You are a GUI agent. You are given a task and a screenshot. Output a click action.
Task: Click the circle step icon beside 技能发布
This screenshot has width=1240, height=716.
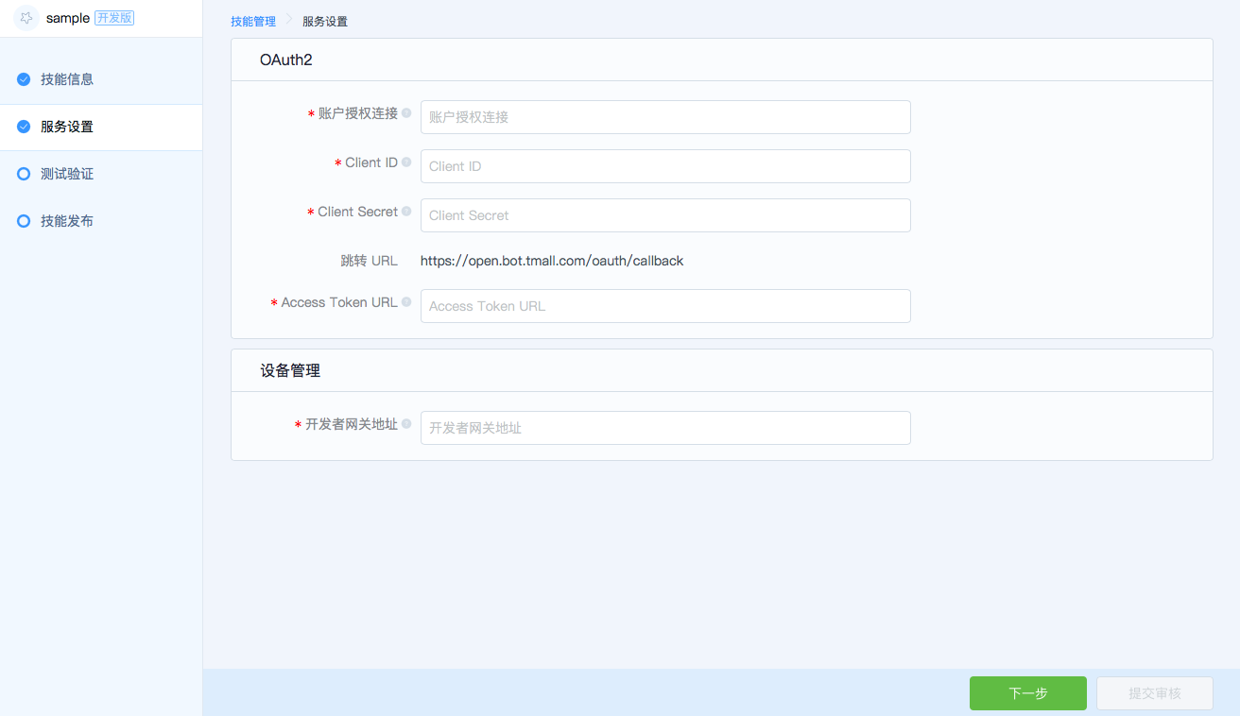24,221
